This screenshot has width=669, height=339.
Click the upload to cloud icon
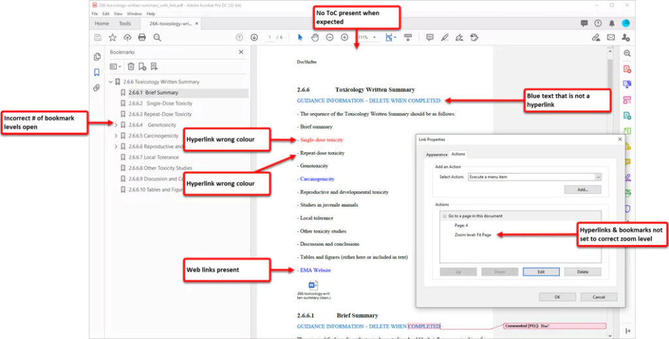coord(127,37)
